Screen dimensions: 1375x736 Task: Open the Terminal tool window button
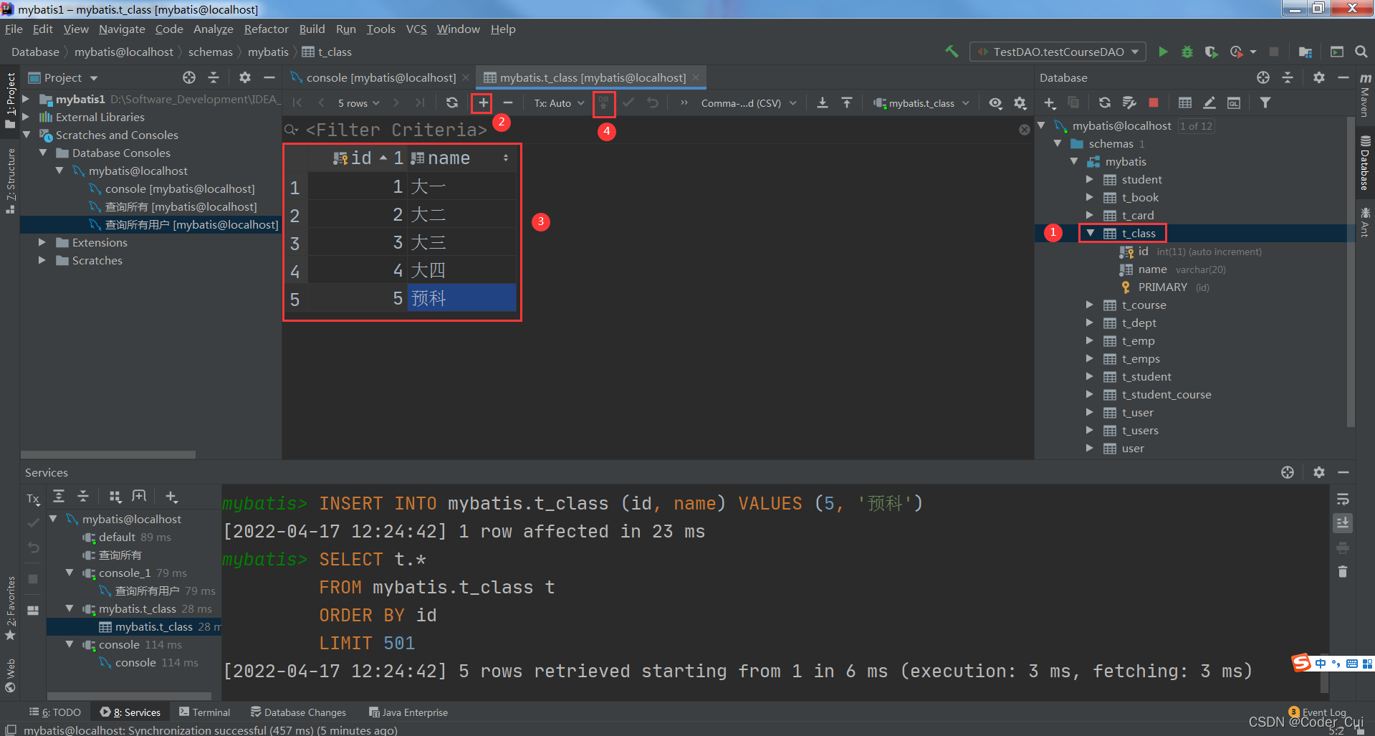(205, 712)
